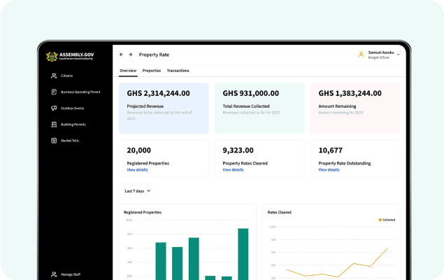Image resolution: width=444 pixels, height=280 pixels.
Task: View details for Property Rate Outstanding
Action: coord(329,170)
